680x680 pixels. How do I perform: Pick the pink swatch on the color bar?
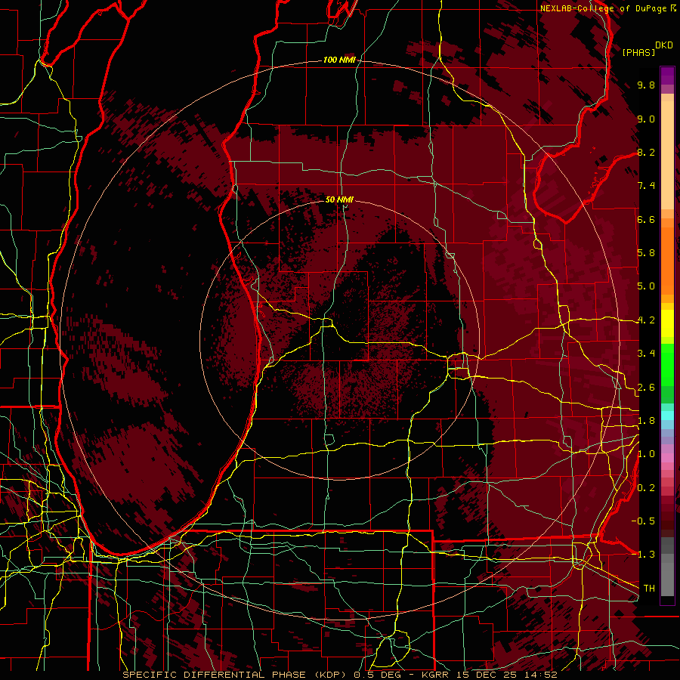coord(667,458)
